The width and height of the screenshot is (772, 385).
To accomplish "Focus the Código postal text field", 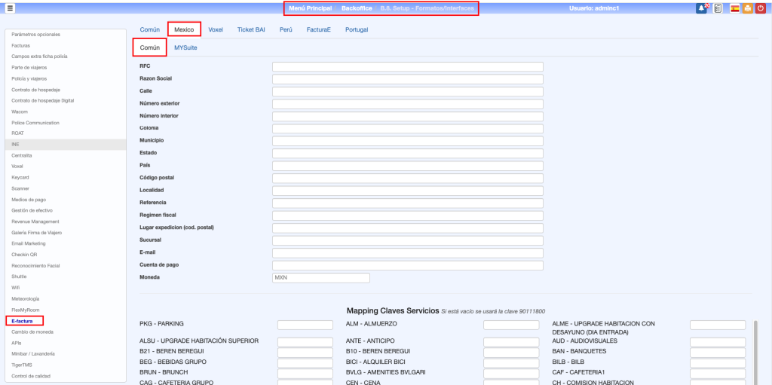I will [407, 178].
